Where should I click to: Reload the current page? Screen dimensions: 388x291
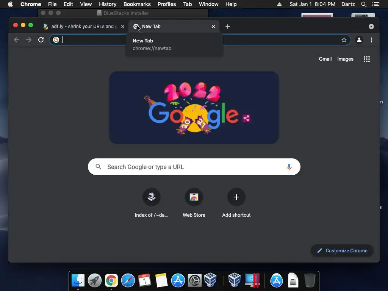click(41, 40)
